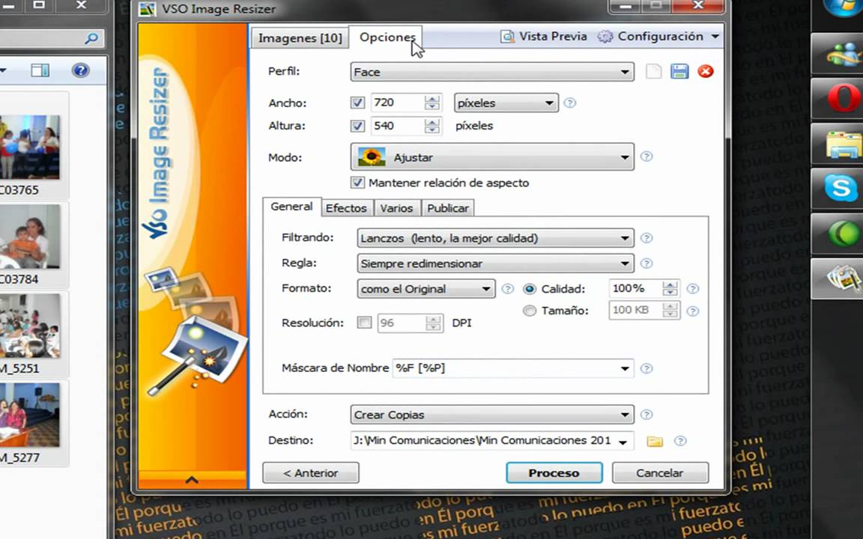Click the Ancho value field 720
Viewport: 863px width, 539px height.
tap(397, 103)
